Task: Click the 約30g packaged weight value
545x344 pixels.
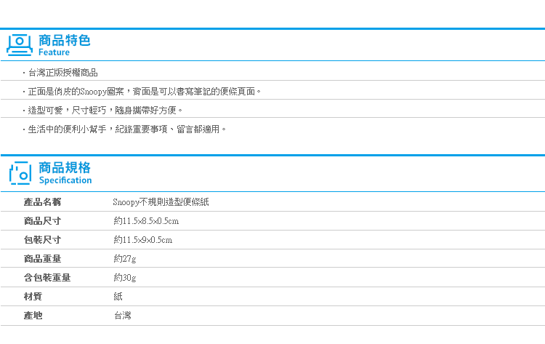Action: (125, 278)
